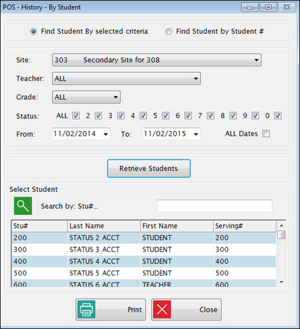Click the red X Close icon
300x329 pixels.
click(162, 309)
